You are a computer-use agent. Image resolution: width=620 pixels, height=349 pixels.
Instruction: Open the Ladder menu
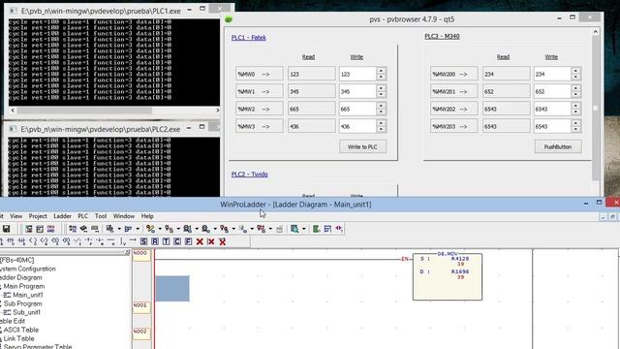62,216
